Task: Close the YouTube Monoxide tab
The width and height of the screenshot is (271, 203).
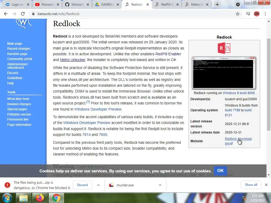Action: [58, 4]
